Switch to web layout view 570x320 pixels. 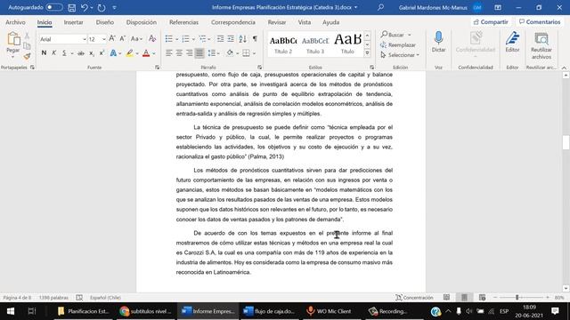pyautogui.click(x=482, y=298)
